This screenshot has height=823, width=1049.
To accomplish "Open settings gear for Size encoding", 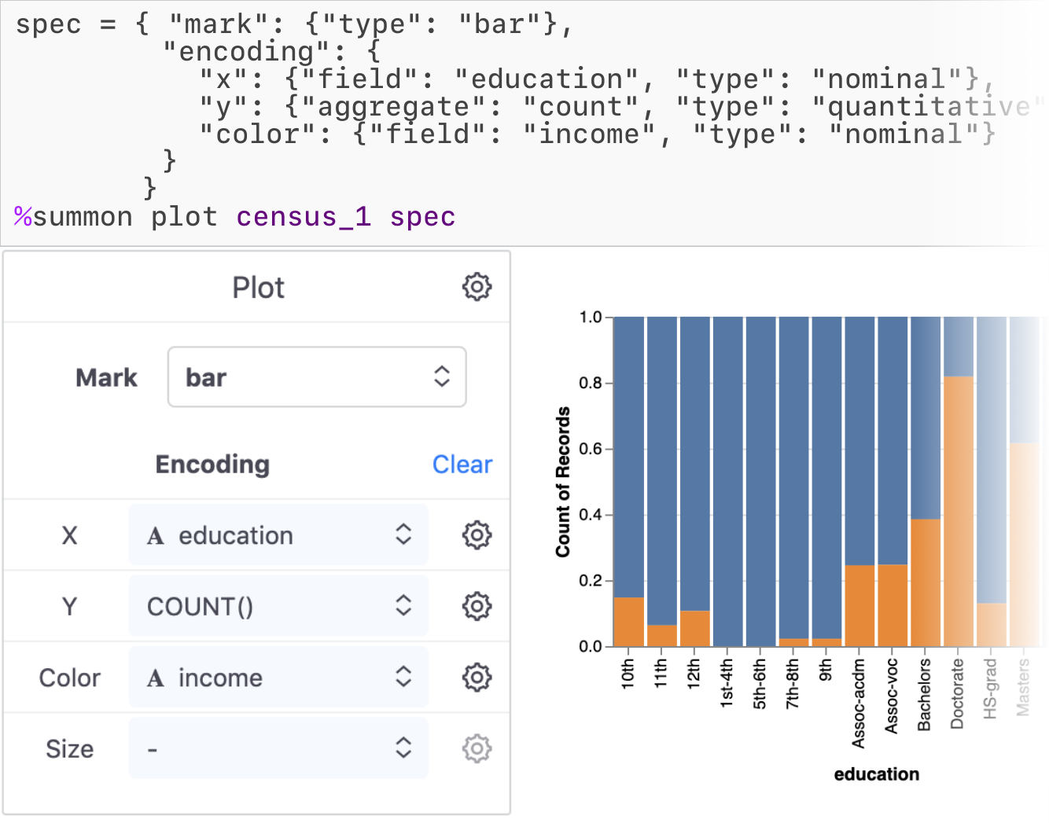I will [x=477, y=748].
